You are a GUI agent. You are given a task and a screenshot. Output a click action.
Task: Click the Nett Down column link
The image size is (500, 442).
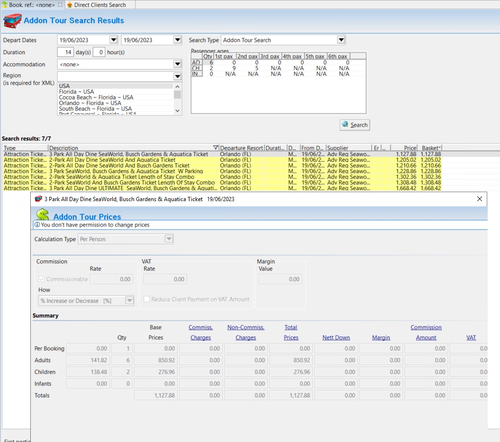(336, 337)
